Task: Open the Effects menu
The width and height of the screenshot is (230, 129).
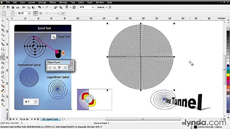Action: tap(53, 2)
